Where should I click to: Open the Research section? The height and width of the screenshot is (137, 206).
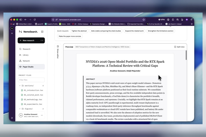tap(31, 49)
